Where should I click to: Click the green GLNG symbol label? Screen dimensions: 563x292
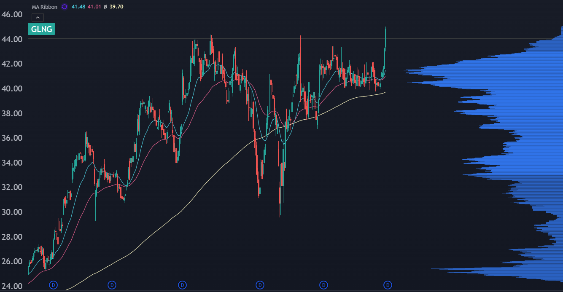pos(41,29)
